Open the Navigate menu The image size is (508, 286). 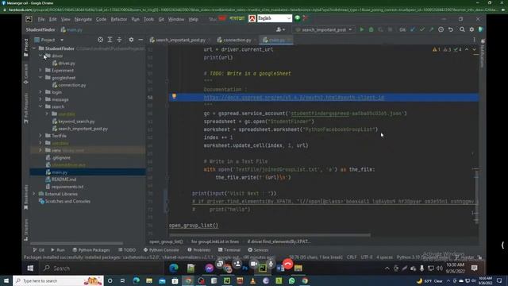click(x=83, y=19)
